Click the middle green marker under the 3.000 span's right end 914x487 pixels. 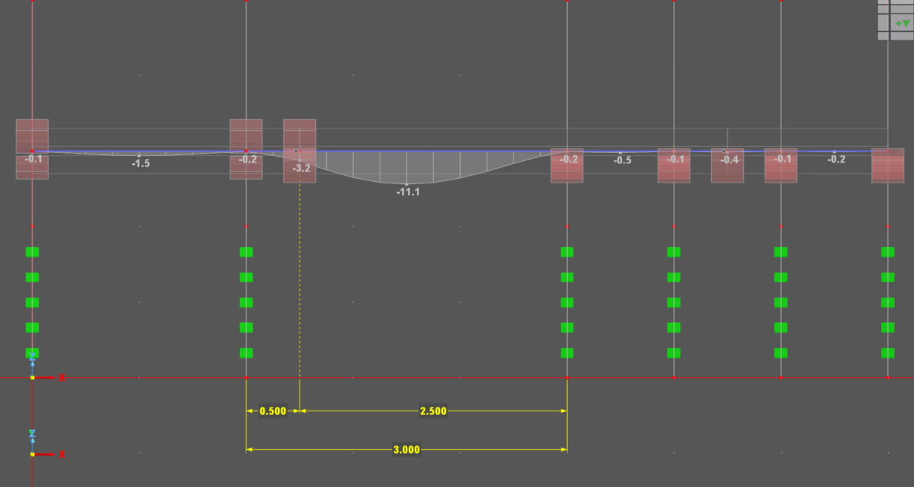[x=567, y=302]
